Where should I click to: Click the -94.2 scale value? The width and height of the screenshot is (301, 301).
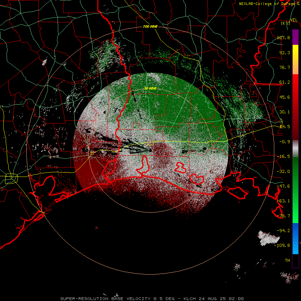tap(283, 231)
